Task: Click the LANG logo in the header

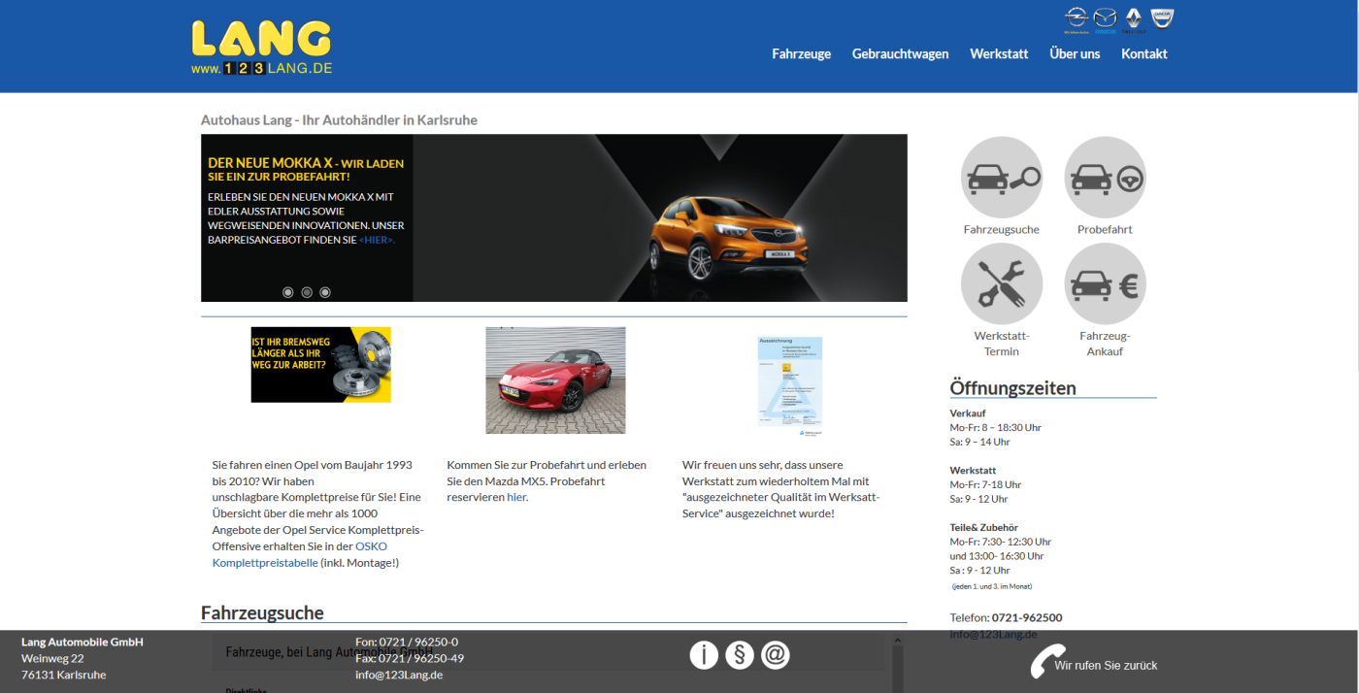Action: coord(262,48)
